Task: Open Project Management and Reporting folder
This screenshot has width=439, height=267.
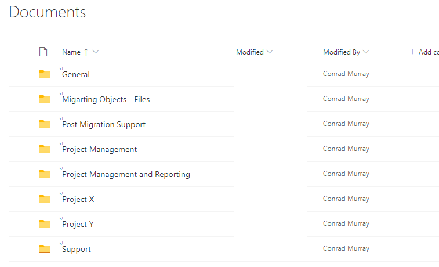Action: [x=126, y=174]
